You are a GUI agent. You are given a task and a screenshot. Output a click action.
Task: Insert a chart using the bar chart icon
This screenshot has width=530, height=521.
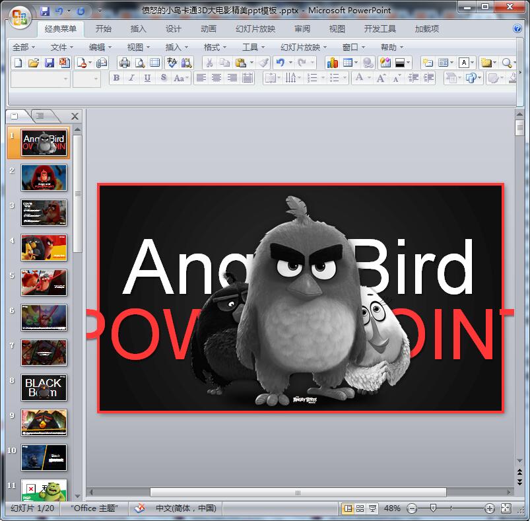[332, 63]
